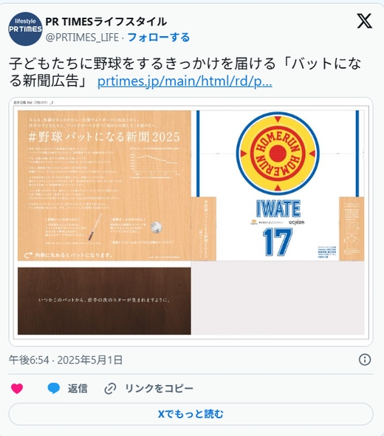The image size is (384, 436).
Task: Click the dark wood panel with white caption
Action: pyautogui.click(x=104, y=301)
